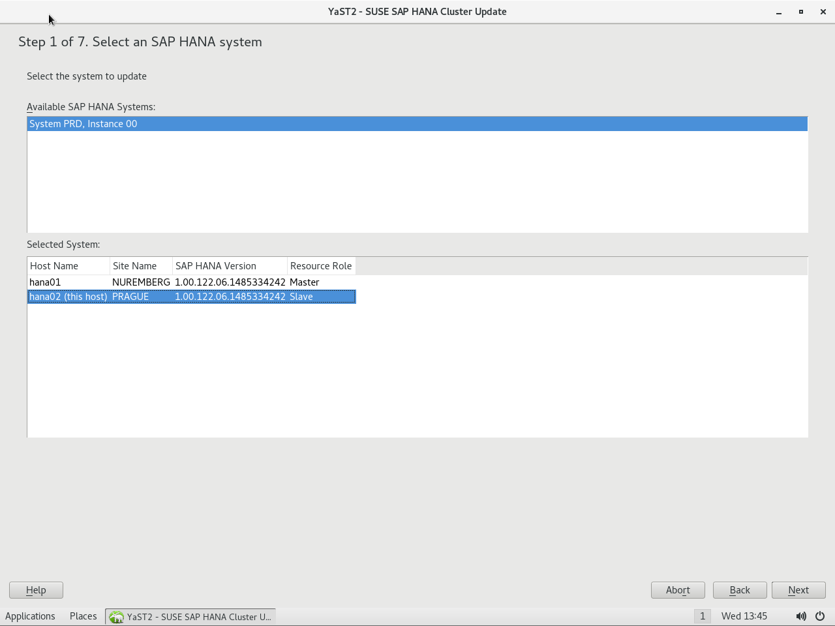This screenshot has width=835, height=626.
Task: Minimize the YaST2 window
Action: (779, 12)
